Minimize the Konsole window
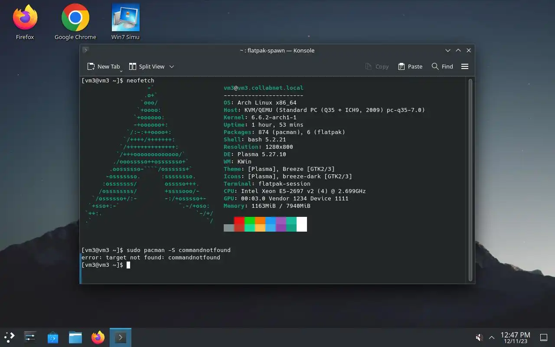Image resolution: width=555 pixels, height=347 pixels. pyautogui.click(x=448, y=50)
